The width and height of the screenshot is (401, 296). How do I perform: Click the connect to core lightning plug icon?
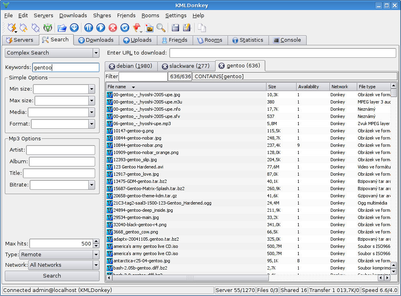click(x=12, y=28)
